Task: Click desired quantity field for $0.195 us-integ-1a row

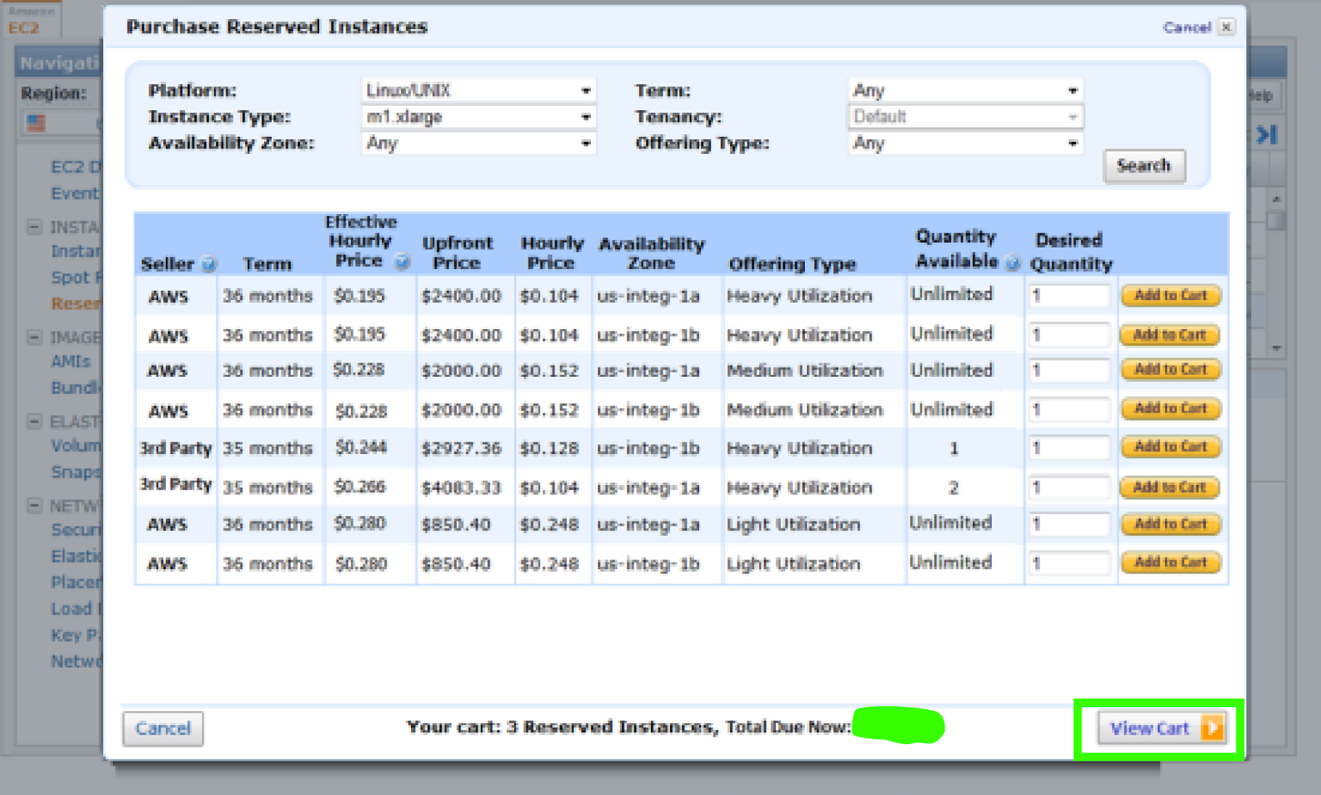Action: [1069, 295]
